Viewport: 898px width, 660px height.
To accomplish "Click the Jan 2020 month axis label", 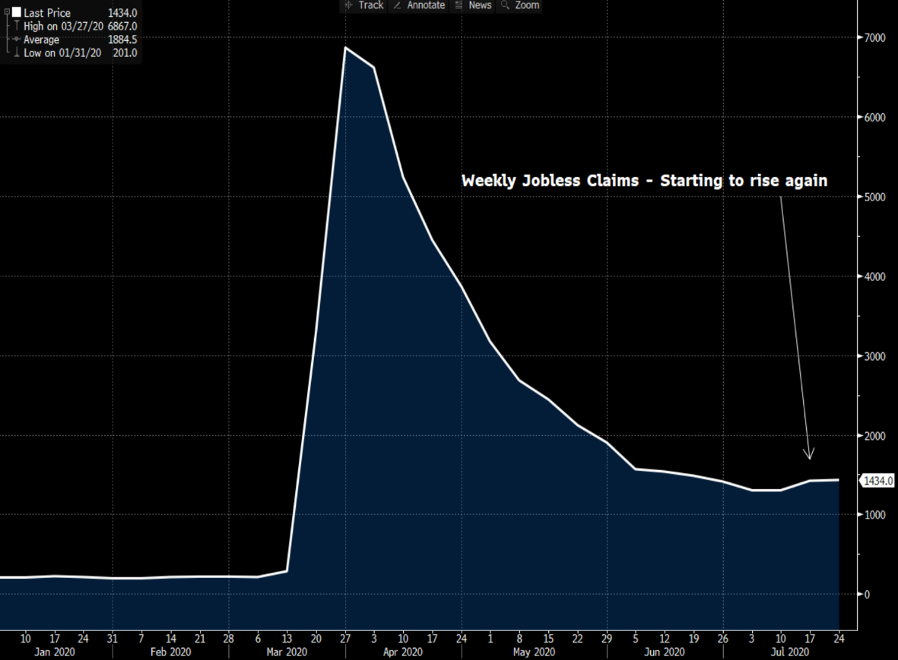I will point(54,652).
